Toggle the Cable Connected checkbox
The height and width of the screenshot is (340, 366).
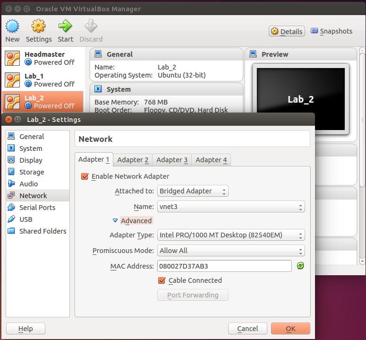(x=162, y=280)
